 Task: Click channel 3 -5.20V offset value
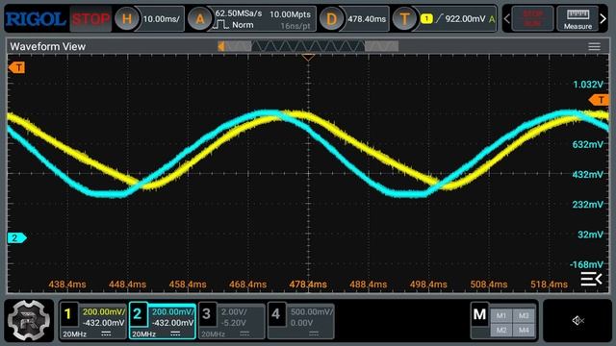(234, 323)
